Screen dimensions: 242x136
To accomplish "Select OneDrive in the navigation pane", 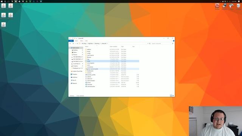I will pyautogui.click(x=75, y=77).
